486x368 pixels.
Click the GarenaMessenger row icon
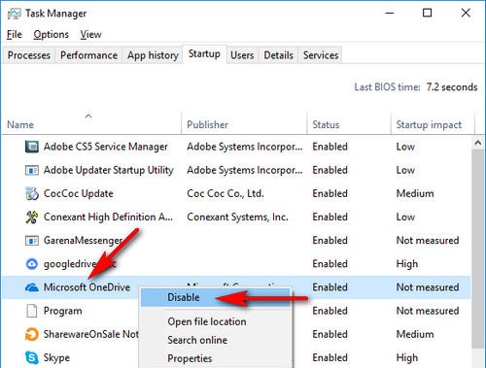click(32, 241)
